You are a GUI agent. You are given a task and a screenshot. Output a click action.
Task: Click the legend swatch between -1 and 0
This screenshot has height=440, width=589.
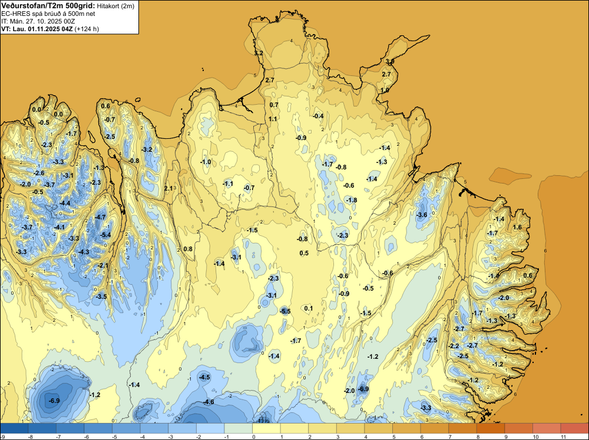pos(238,428)
